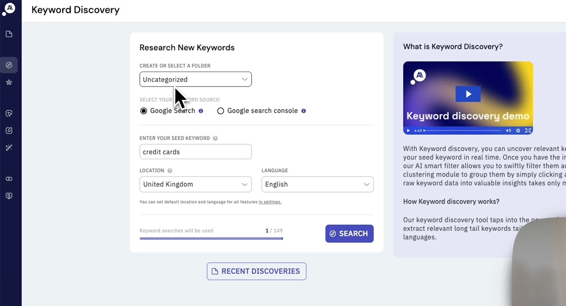Open video fullscreen icon

tap(528, 130)
